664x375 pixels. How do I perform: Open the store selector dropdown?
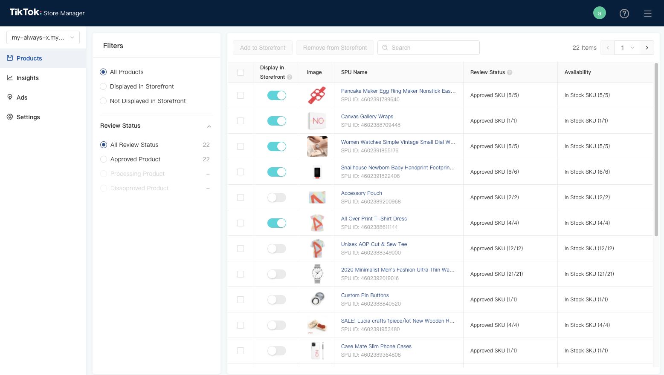pos(43,37)
